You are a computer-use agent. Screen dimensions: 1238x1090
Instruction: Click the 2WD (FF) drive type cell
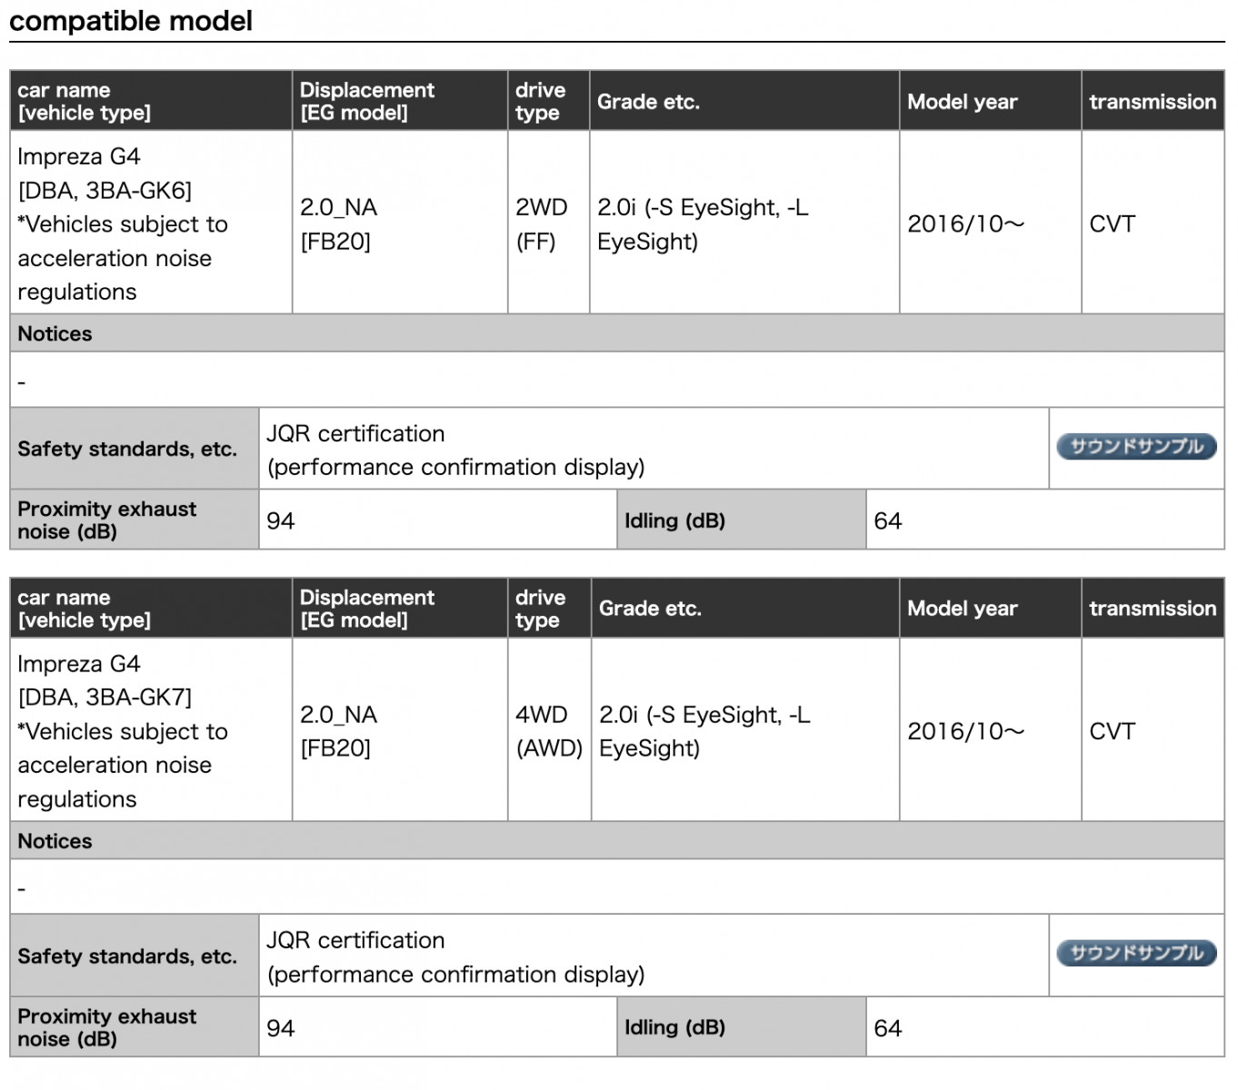(x=549, y=223)
